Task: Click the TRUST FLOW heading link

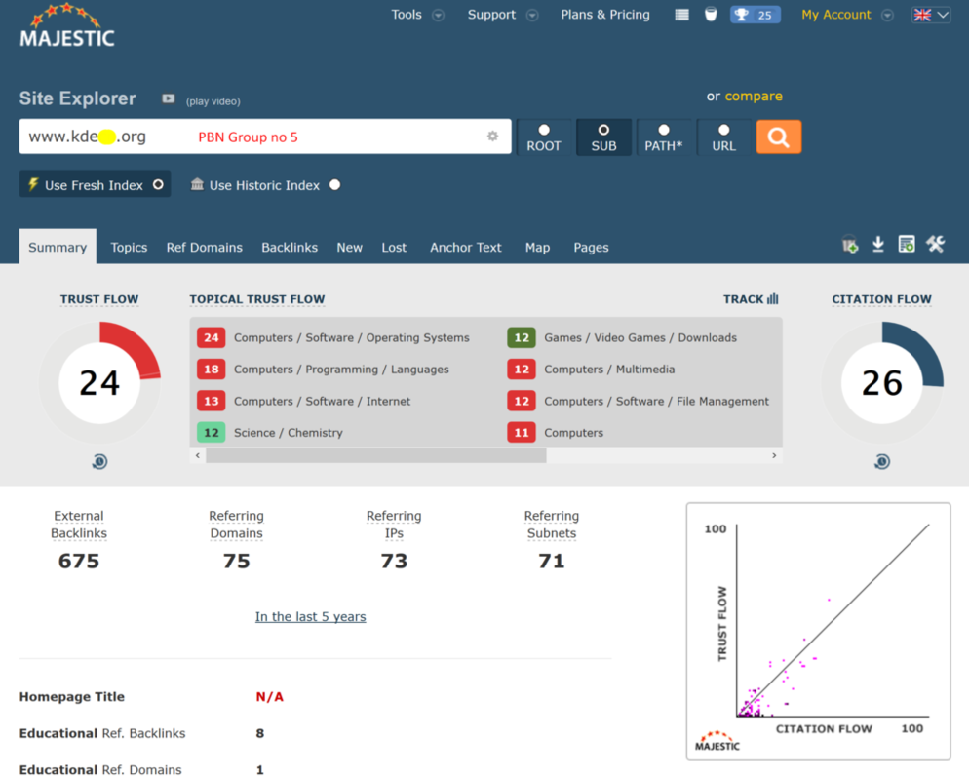Action: [x=98, y=299]
